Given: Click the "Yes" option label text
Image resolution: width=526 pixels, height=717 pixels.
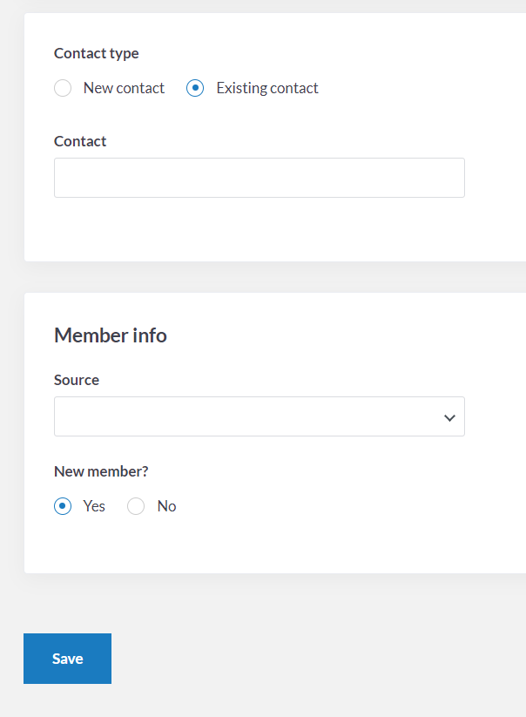Looking at the screenshot, I should pyautogui.click(x=94, y=506).
